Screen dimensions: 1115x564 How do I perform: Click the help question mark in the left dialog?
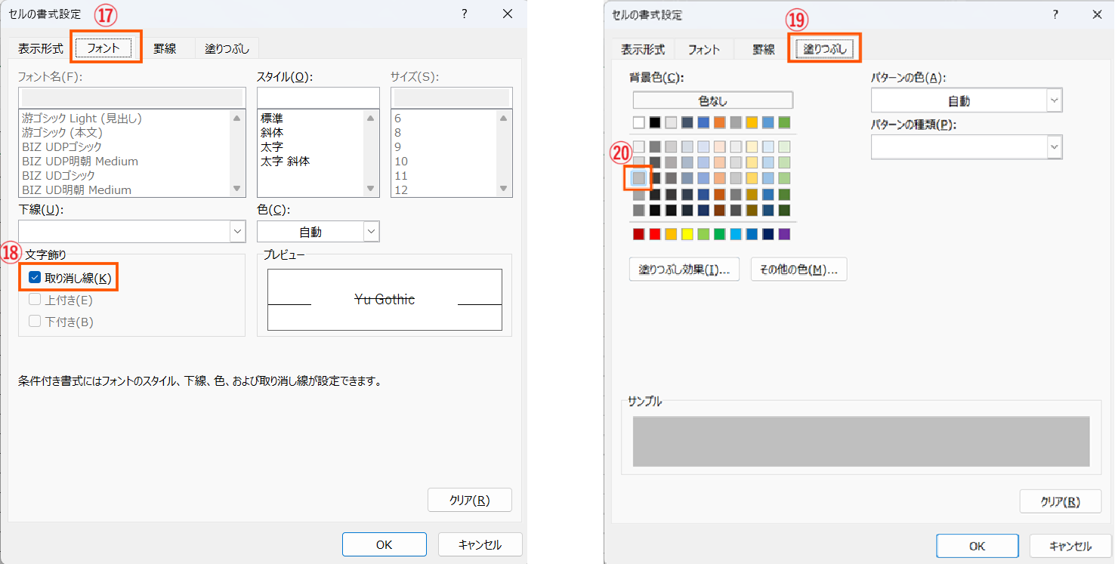coord(464,14)
